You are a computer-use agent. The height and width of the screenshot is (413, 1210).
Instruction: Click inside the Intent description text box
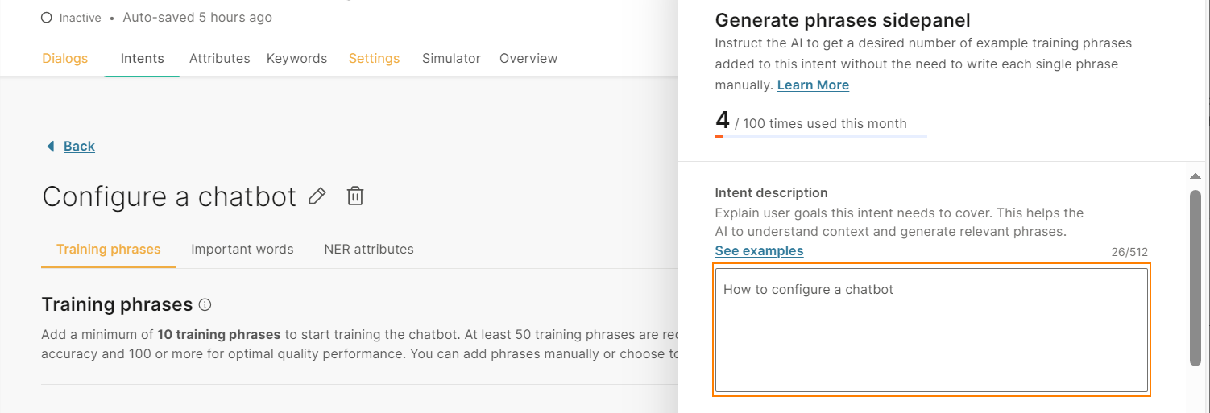tap(931, 330)
